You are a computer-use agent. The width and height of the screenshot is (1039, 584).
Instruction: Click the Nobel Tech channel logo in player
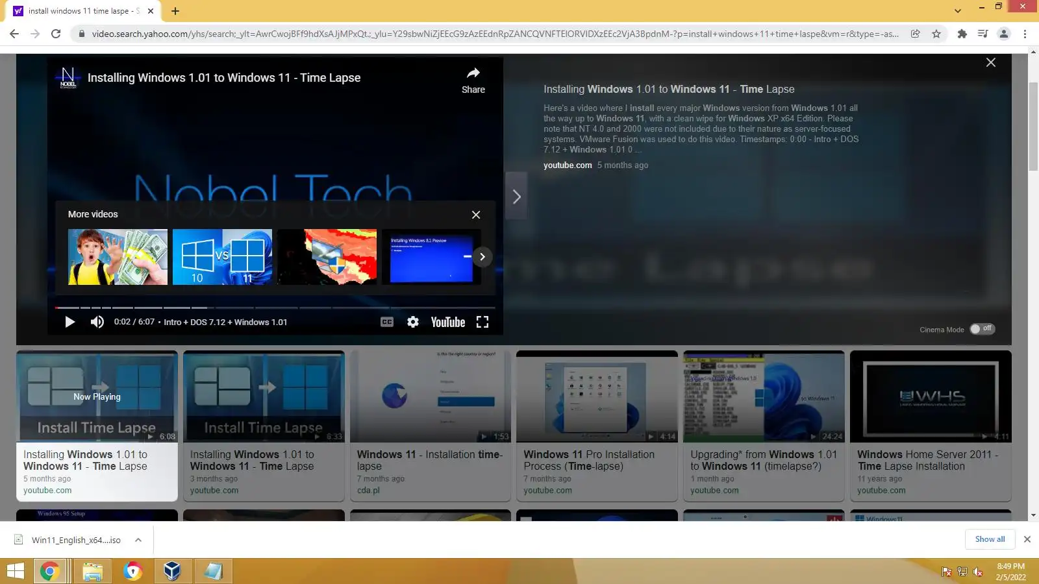point(68,77)
